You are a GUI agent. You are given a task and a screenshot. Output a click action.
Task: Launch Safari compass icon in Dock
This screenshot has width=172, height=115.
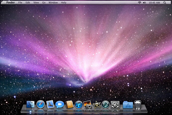[40, 104]
